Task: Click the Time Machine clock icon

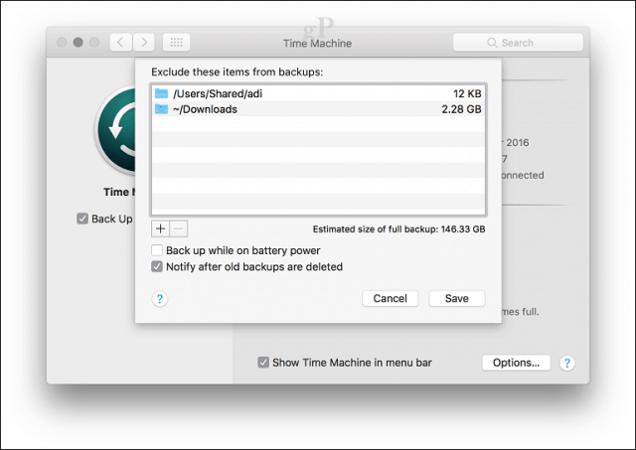Action: click(x=116, y=130)
